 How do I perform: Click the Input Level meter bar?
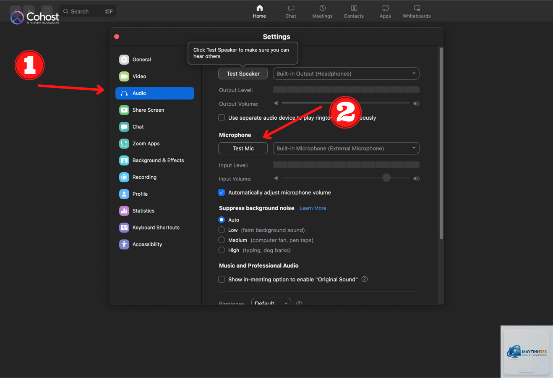[346, 165]
